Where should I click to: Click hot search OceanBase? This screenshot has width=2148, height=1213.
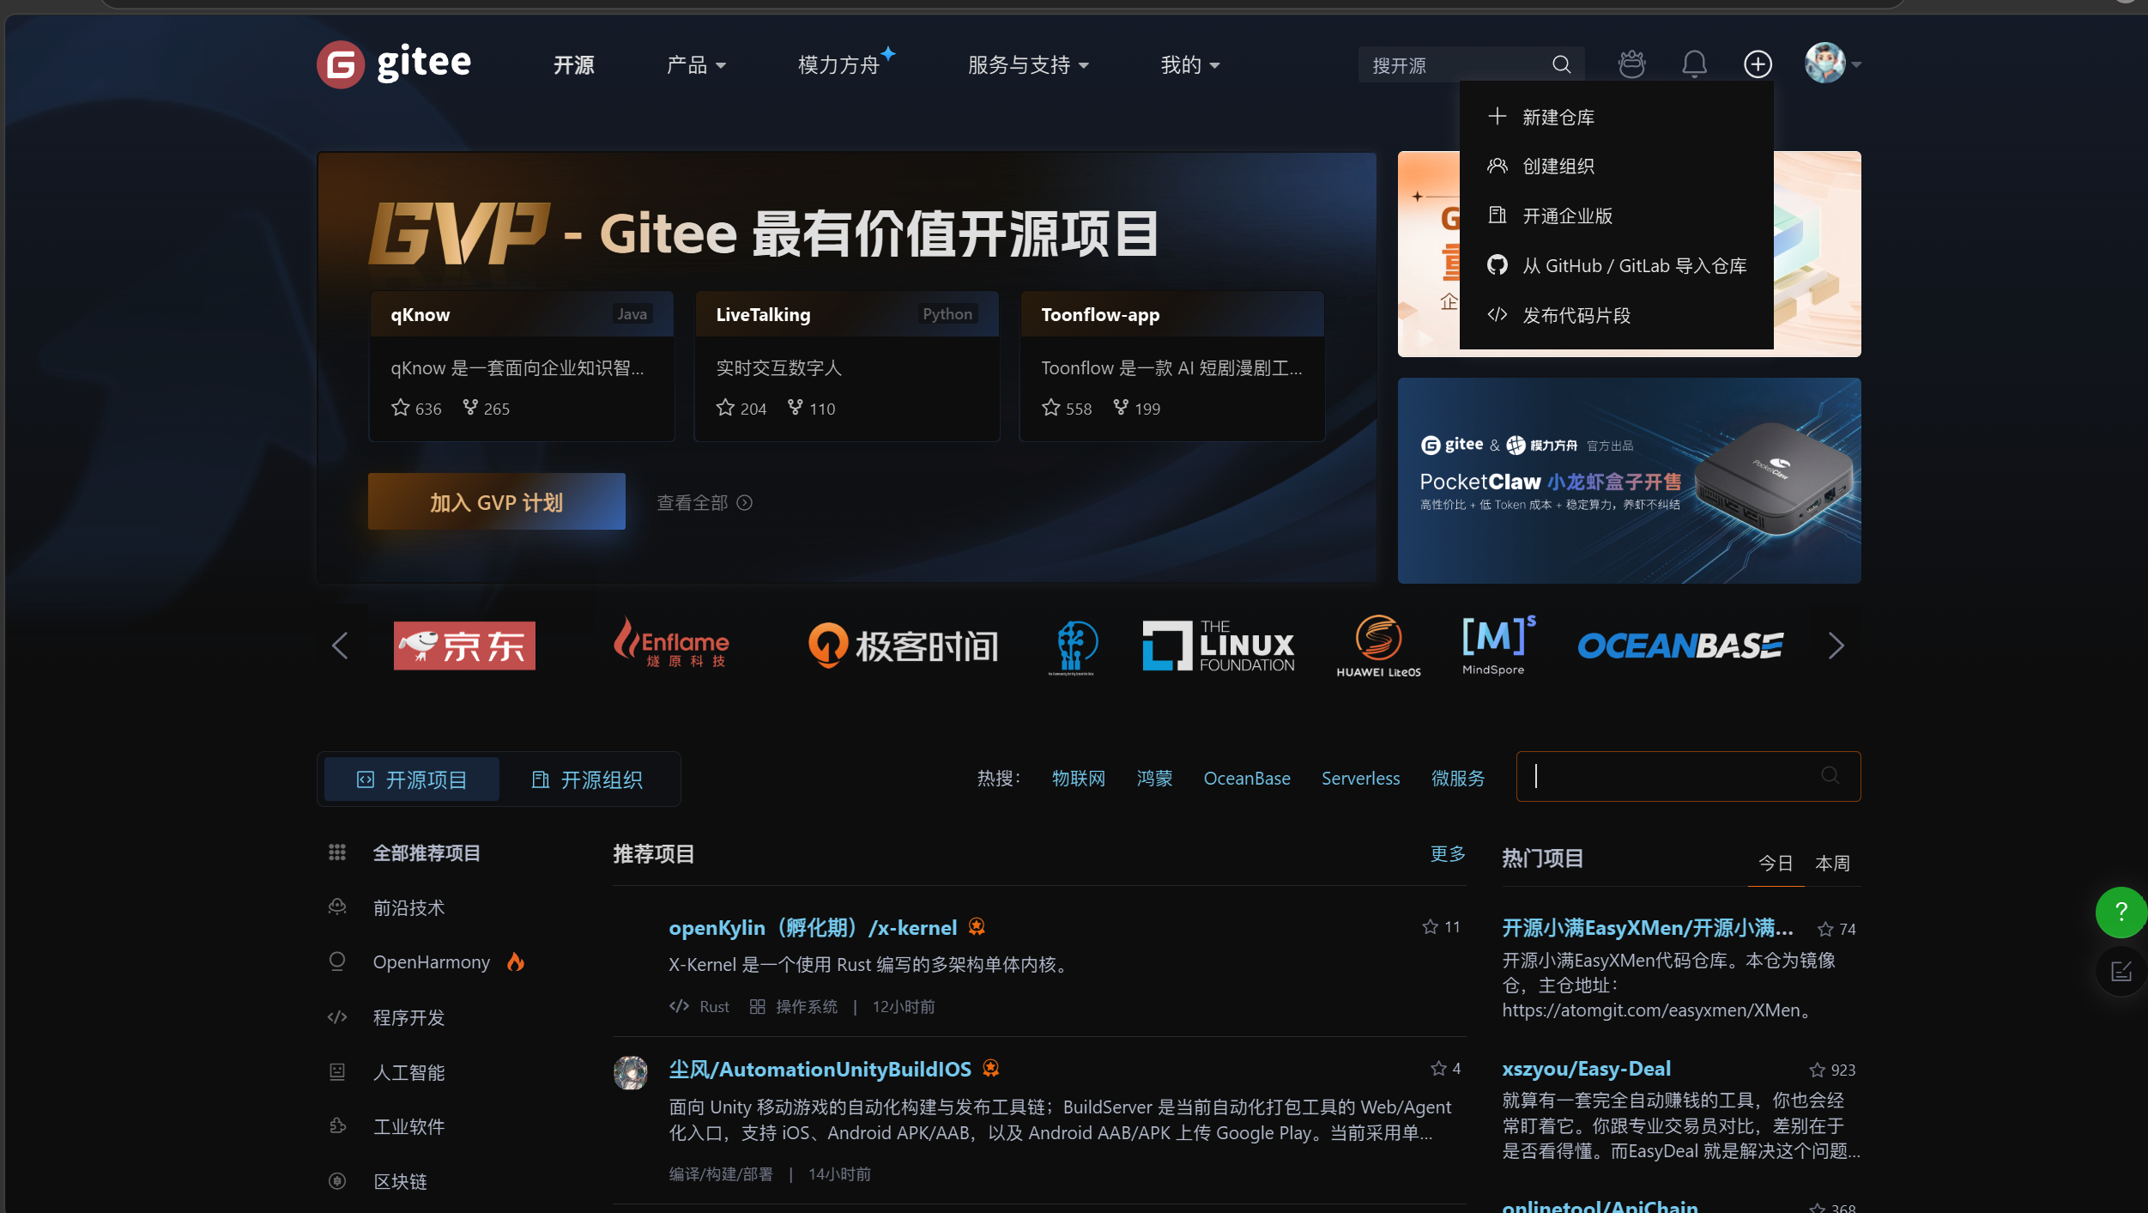1247,779
